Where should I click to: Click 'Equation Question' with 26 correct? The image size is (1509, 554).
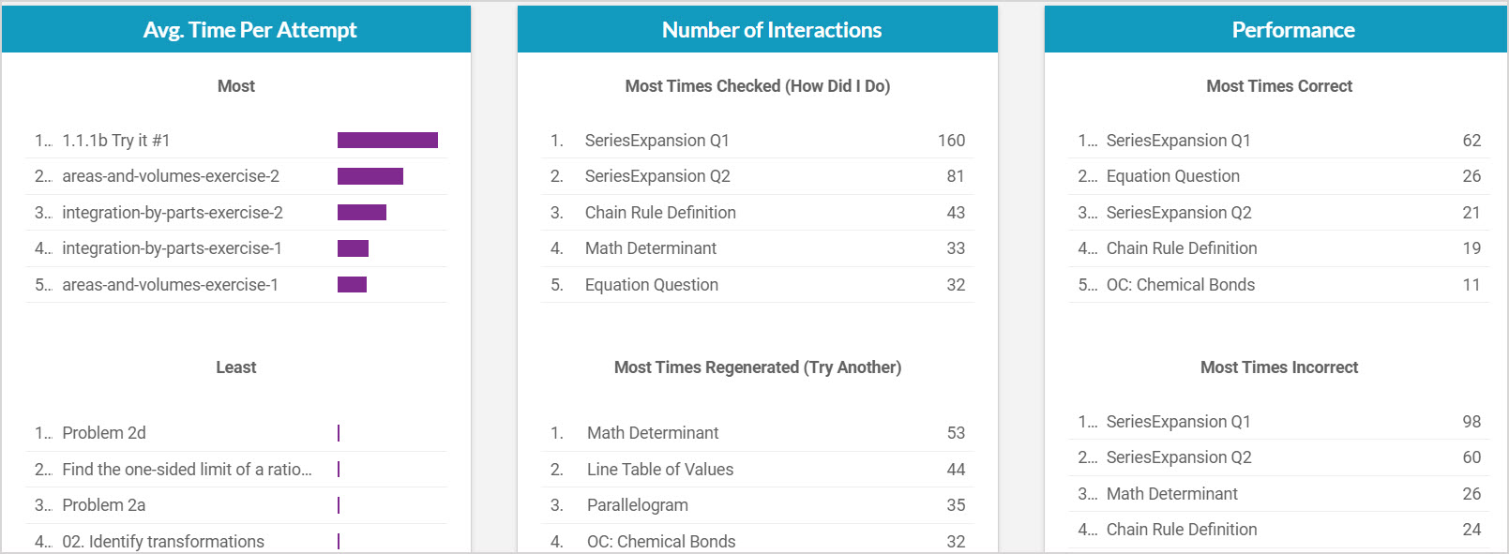(1172, 176)
